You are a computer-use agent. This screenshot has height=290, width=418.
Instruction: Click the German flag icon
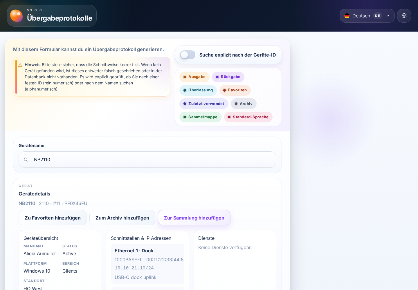(x=347, y=16)
